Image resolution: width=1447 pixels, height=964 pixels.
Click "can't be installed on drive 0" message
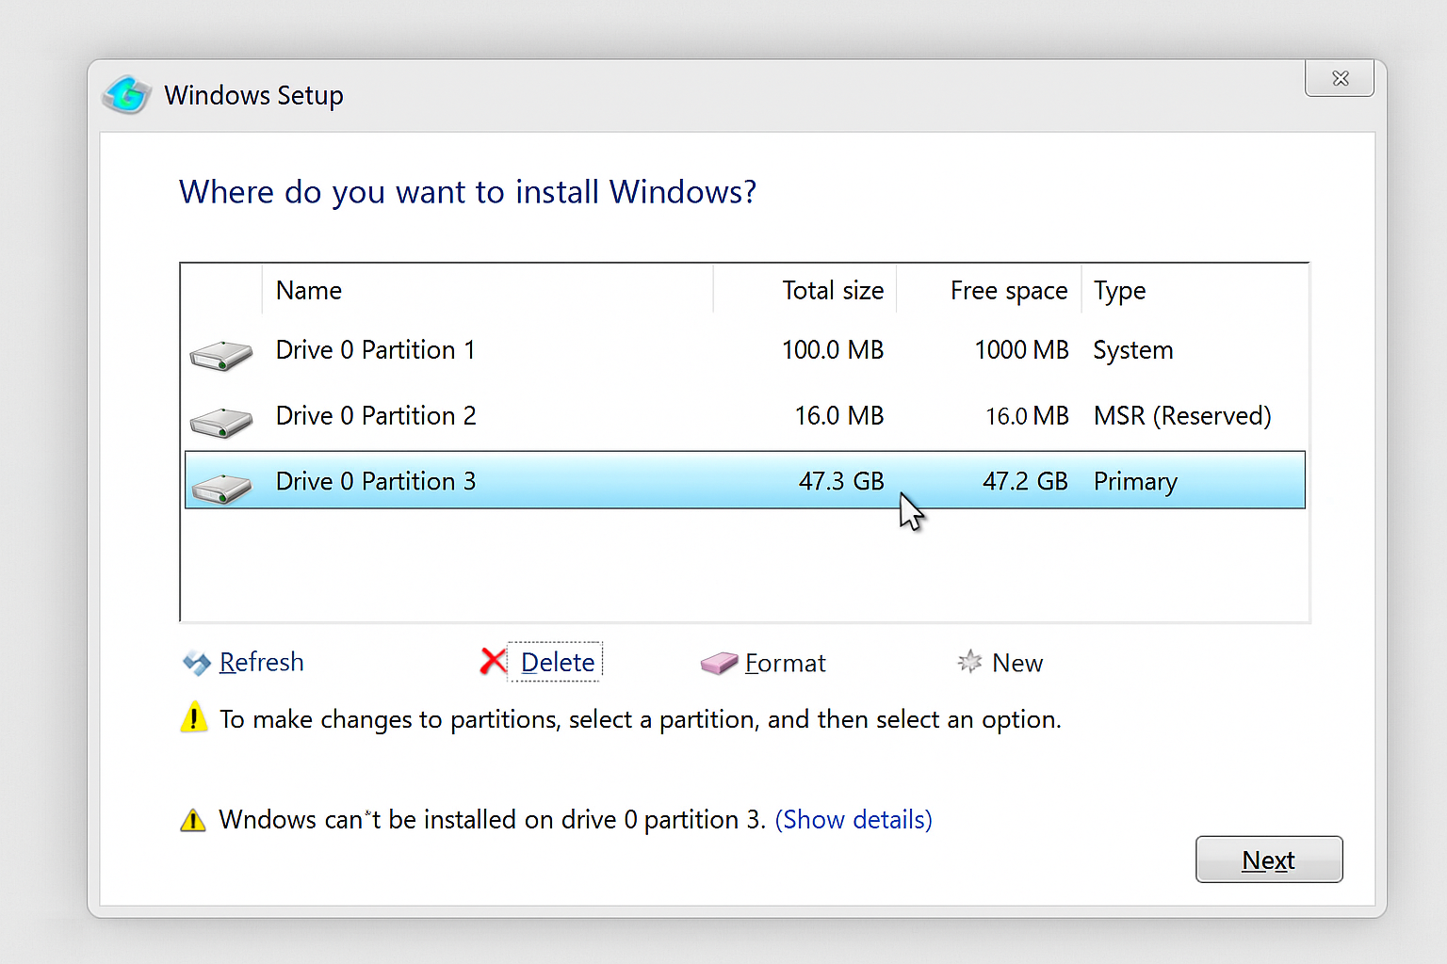pyautogui.click(x=492, y=820)
